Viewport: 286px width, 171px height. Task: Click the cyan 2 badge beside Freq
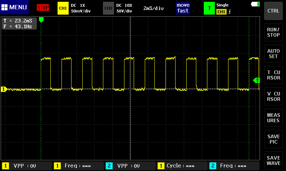[x=213, y=166]
